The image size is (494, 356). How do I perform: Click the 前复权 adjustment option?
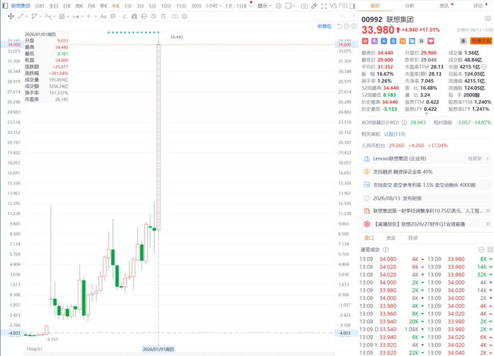[324, 26]
